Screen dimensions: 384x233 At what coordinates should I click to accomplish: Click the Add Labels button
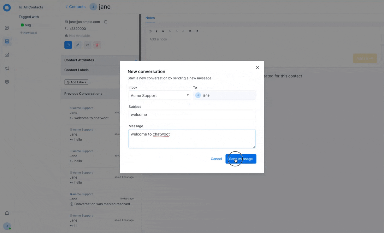pyautogui.click(x=76, y=82)
